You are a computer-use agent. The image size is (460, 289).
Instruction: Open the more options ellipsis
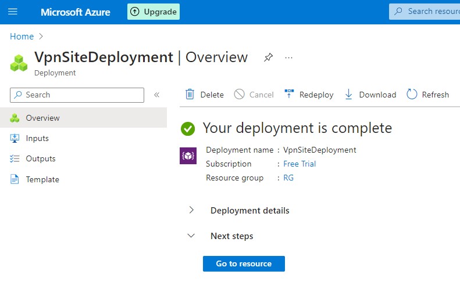pos(288,57)
